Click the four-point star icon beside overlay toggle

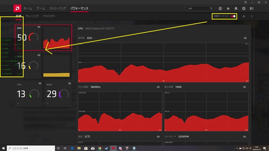[244, 16]
